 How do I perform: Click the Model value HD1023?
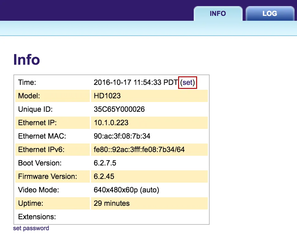pos(107,96)
